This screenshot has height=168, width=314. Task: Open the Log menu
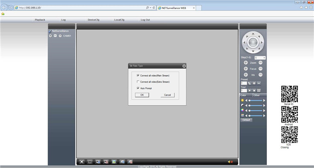click(x=63, y=20)
